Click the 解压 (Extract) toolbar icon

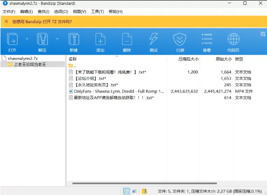(x=42, y=39)
